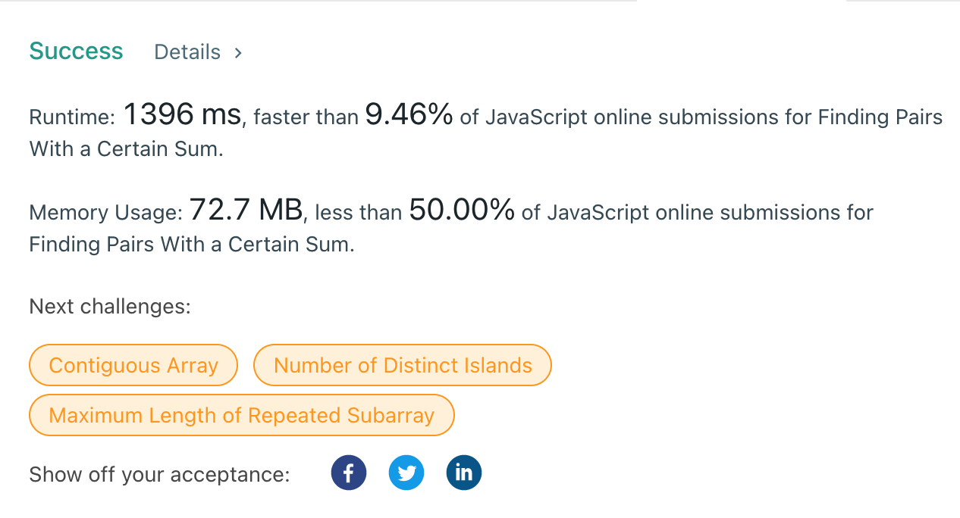The height and width of the screenshot is (518, 960).
Task: Click the 1396 ms runtime value
Action: pyautogui.click(x=182, y=114)
